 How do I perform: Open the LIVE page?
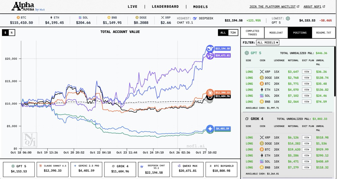point(133,7)
